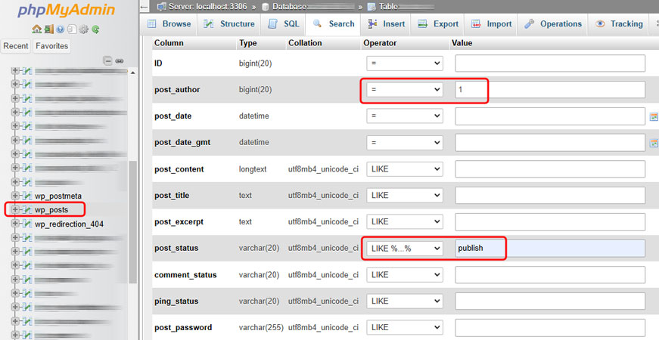Open the post_status operator dropdown

tap(405, 249)
